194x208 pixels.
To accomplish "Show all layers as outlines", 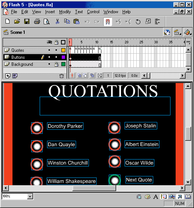I will point(63,42).
